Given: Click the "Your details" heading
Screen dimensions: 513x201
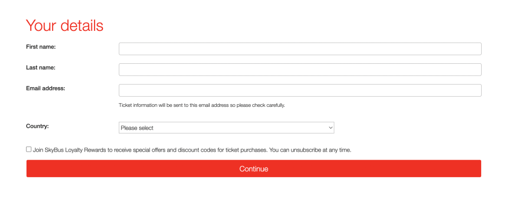Looking at the screenshot, I should coord(64,25).
